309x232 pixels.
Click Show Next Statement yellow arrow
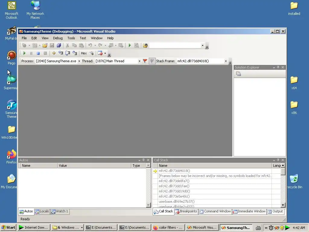click(54, 53)
